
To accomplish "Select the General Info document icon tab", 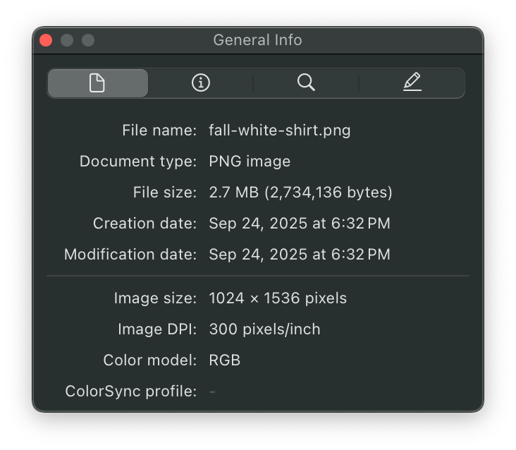I will point(97,83).
